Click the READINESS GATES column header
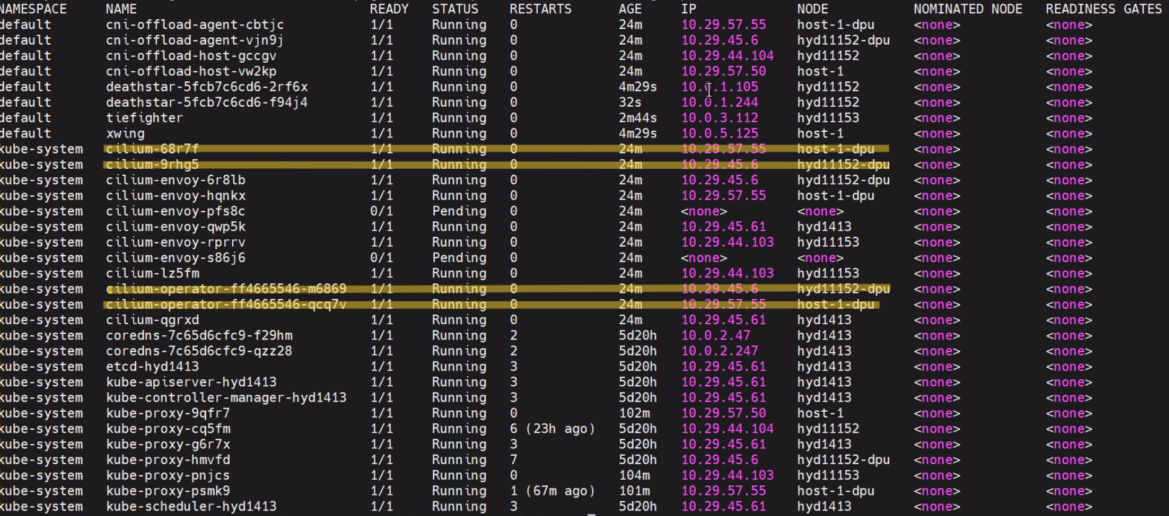The height and width of the screenshot is (516, 1169). coord(1103,9)
